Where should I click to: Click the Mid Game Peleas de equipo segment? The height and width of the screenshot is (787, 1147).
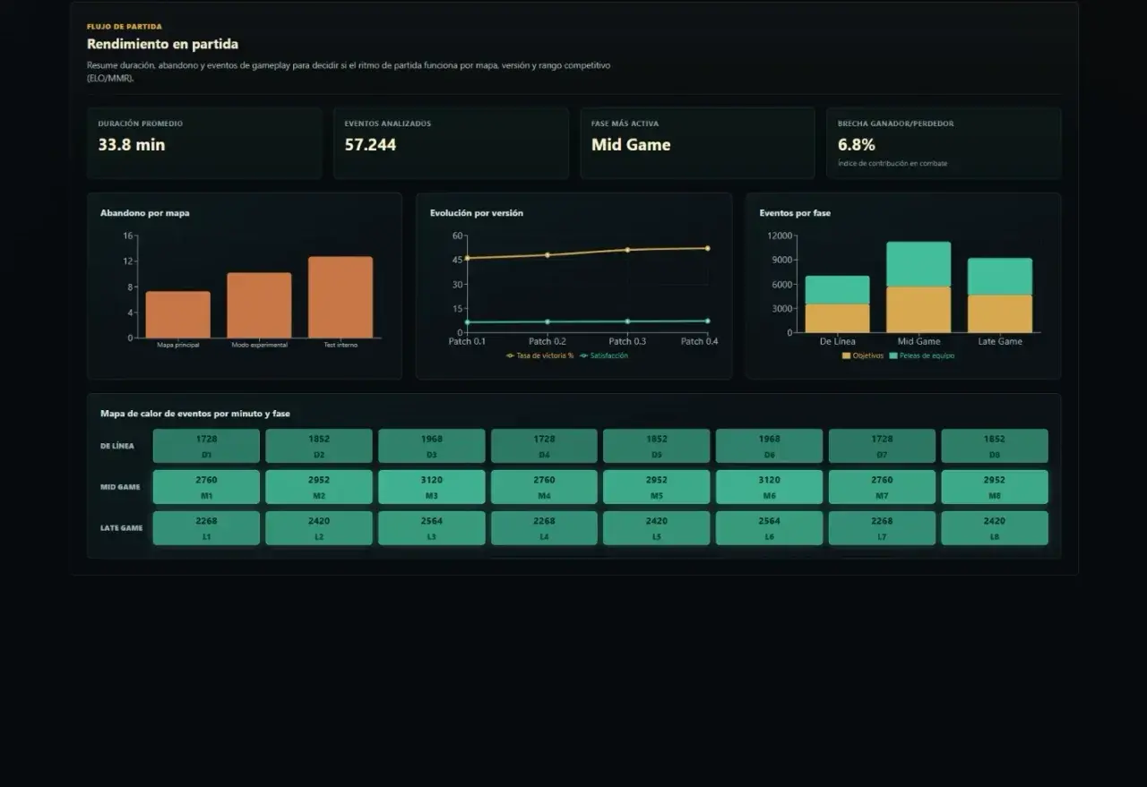(x=918, y=264)
